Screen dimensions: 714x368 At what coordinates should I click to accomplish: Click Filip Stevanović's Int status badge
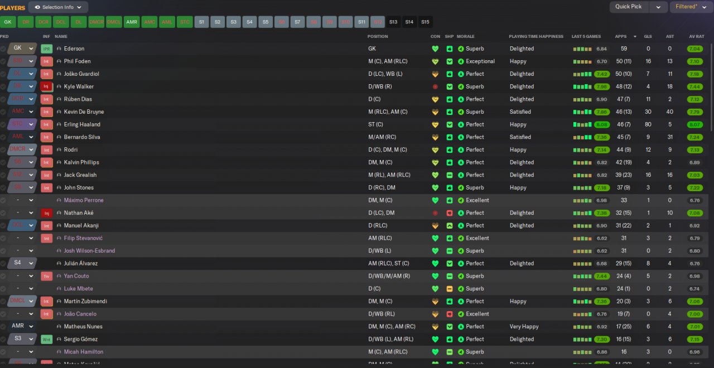click(46, 238)
